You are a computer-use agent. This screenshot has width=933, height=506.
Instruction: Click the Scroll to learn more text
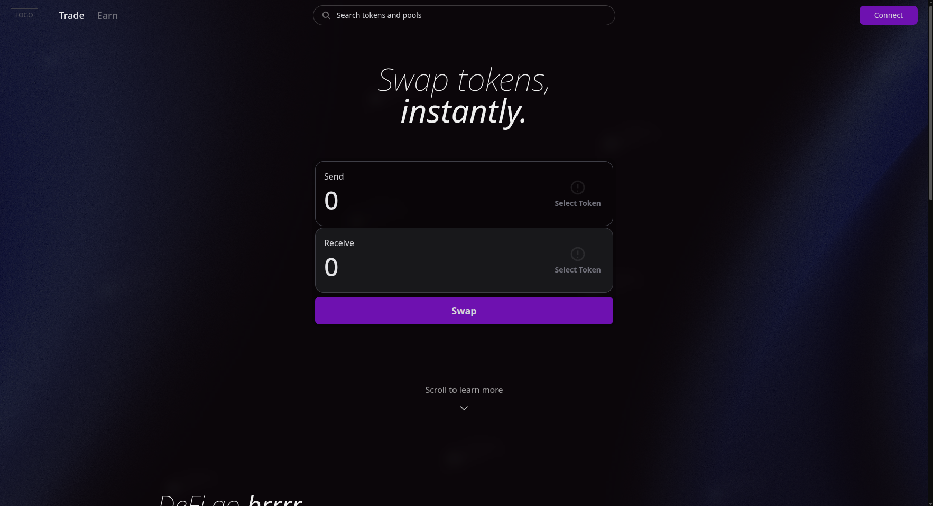[x=464, y=390]
